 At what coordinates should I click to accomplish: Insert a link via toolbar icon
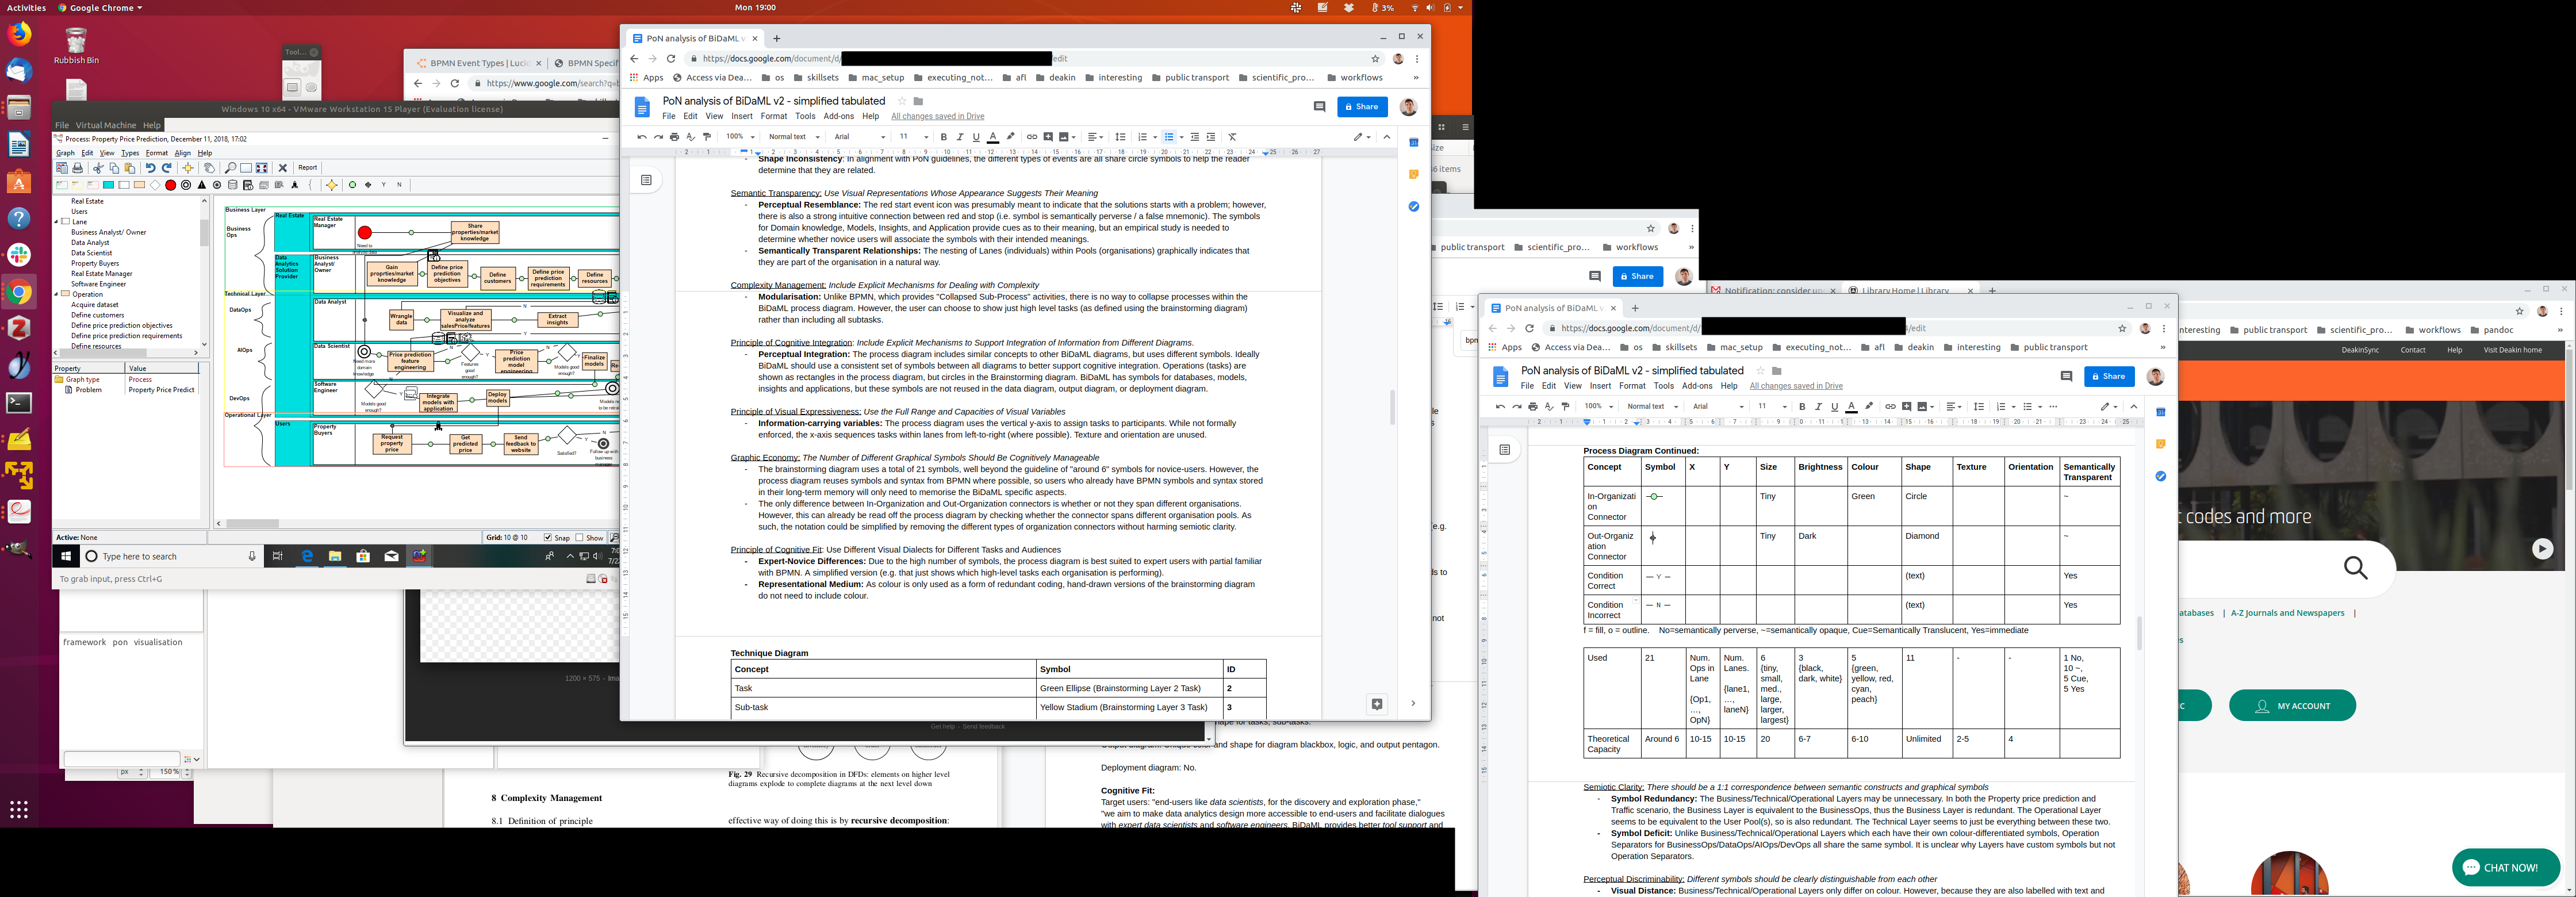tap(1031, 137)
